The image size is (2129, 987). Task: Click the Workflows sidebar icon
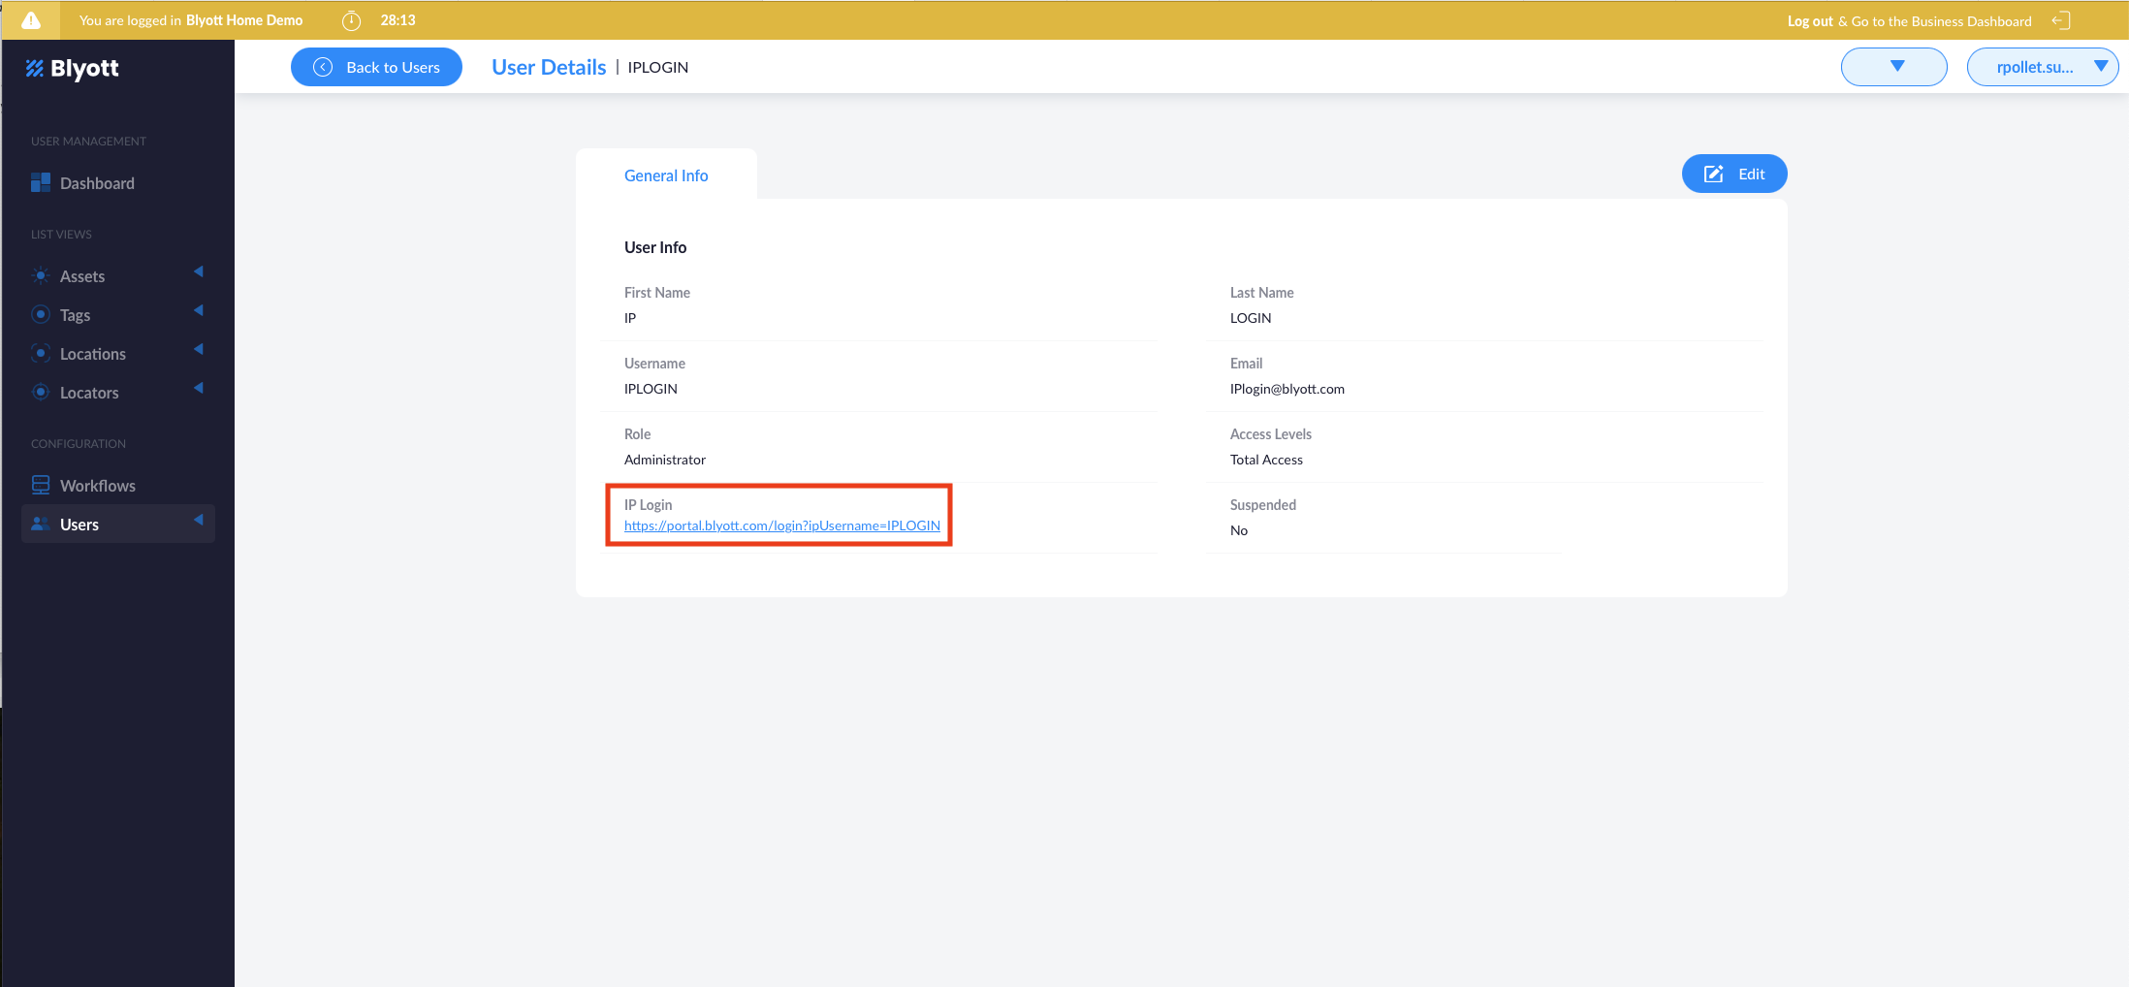click(x=41, y=486)
